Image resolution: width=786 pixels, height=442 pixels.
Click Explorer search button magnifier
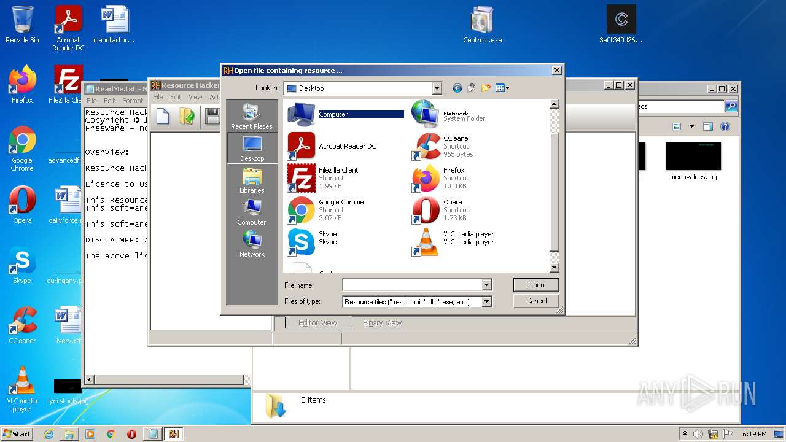coord(731,106)
